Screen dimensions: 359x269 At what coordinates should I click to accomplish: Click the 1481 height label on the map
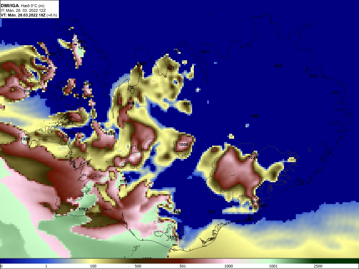177,212
